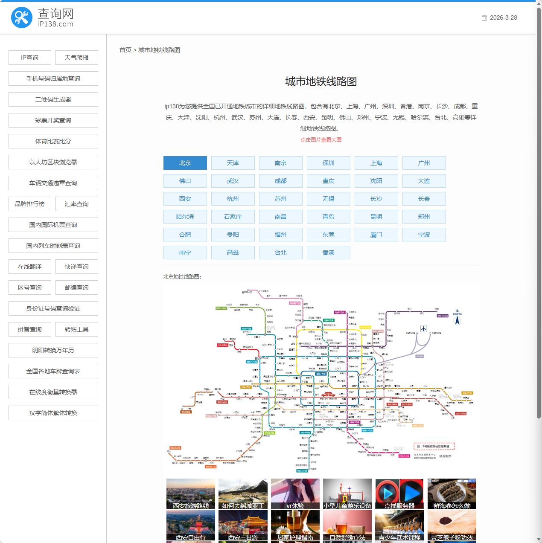Click the 西安 city button
542x543 pixels.
(x=185, y=199)
